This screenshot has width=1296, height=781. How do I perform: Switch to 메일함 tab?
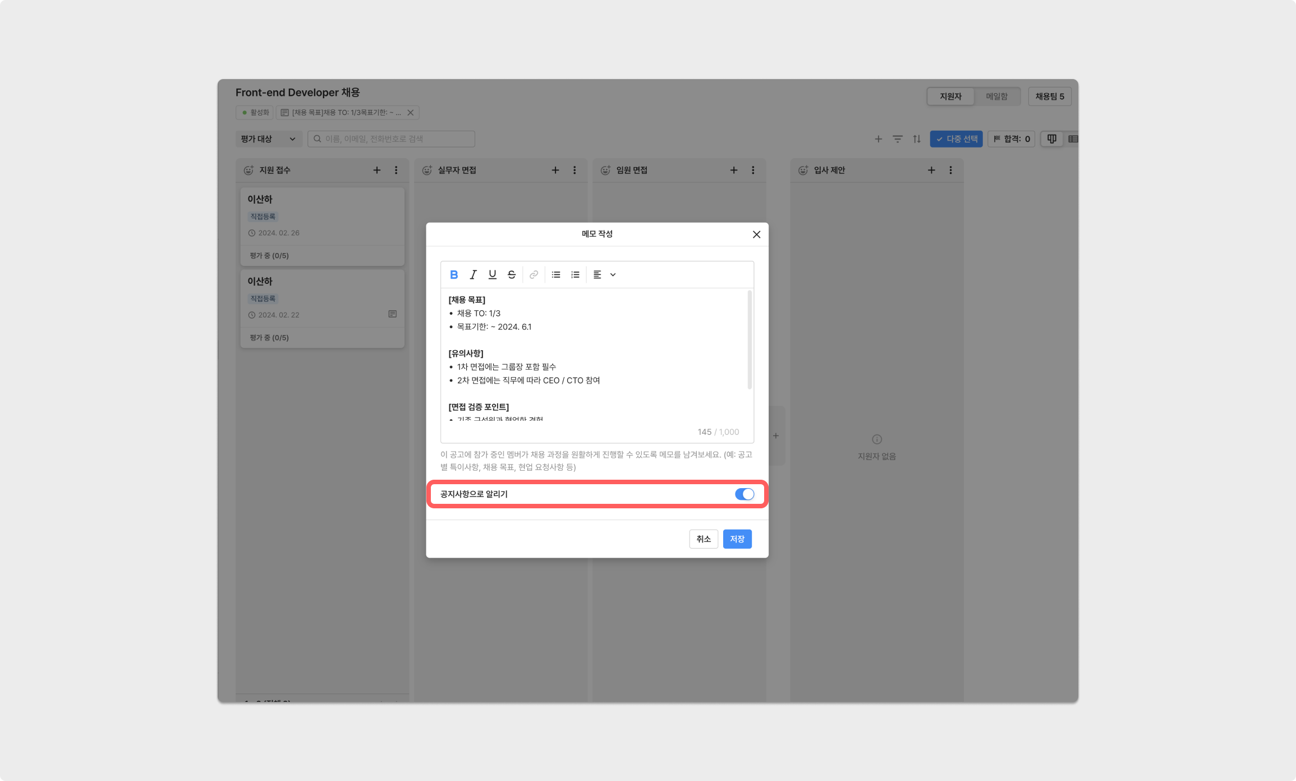click(996, 97)
